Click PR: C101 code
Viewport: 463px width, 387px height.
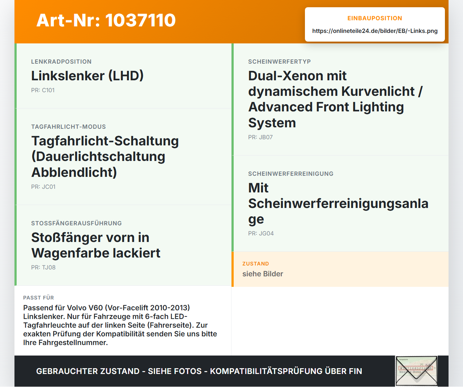[x=43, y=90]
